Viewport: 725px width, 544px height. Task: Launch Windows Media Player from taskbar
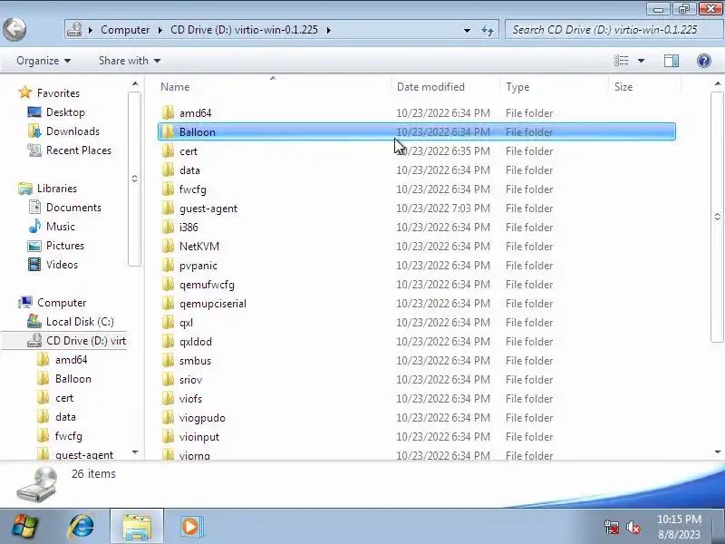190,527
